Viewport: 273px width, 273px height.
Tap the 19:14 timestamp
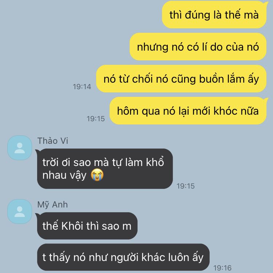82,87
